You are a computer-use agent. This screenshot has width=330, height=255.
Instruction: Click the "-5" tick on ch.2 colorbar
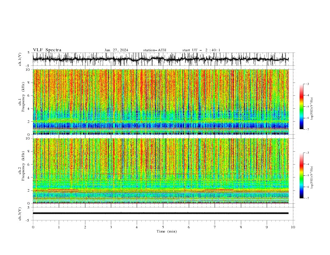307,175
